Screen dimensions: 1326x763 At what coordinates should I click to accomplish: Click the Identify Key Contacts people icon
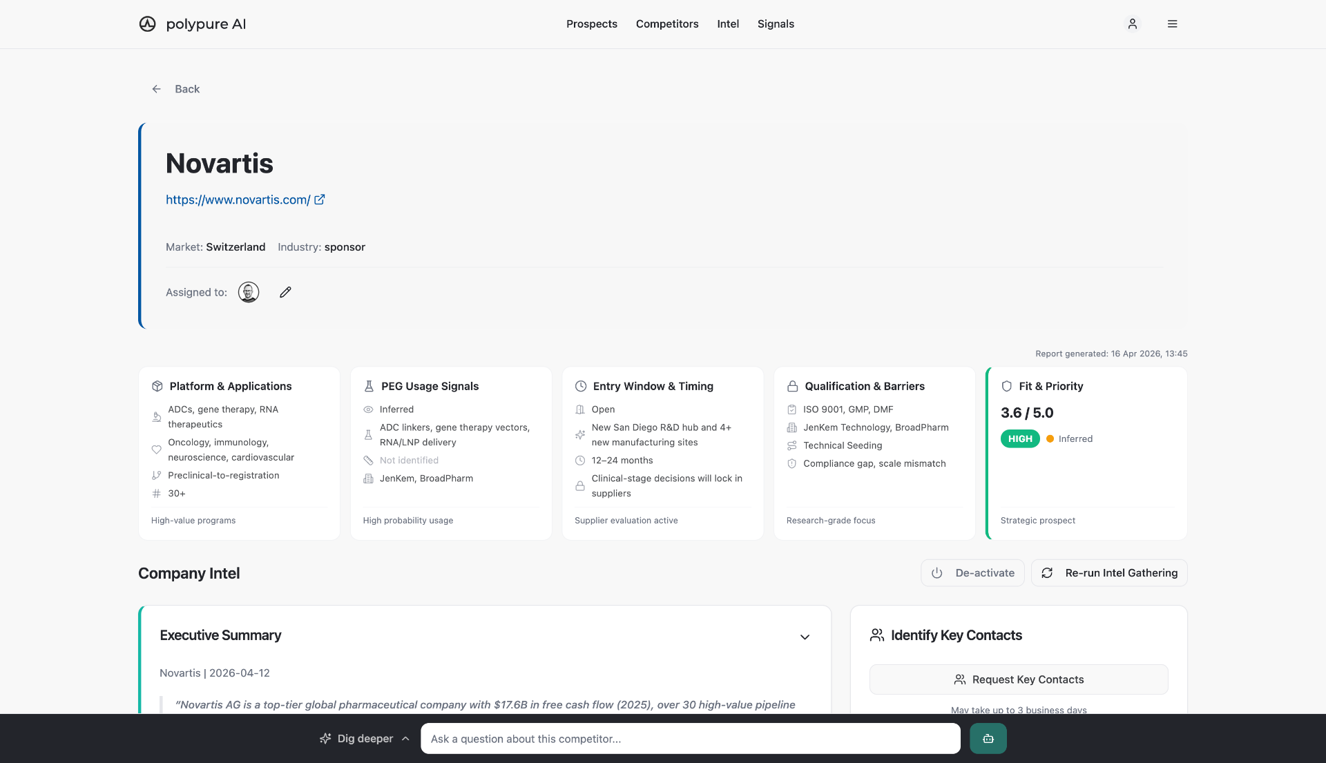click(877, 635)
